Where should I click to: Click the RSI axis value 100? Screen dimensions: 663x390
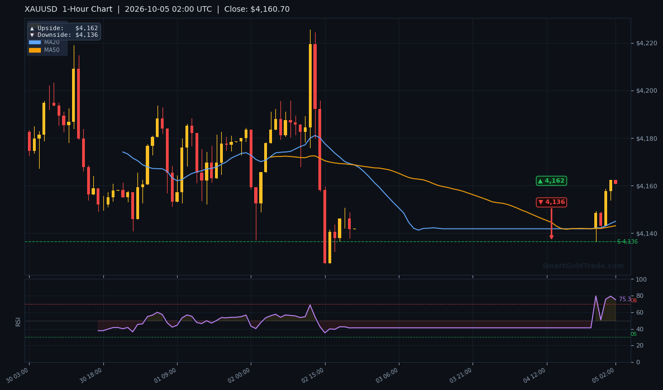tap(641, 279)
